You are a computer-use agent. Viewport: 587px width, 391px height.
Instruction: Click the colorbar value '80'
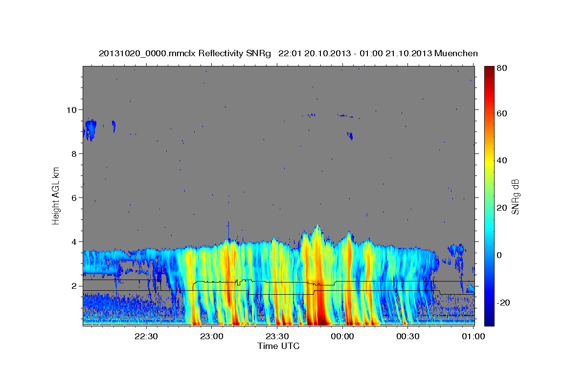point(501,68)
